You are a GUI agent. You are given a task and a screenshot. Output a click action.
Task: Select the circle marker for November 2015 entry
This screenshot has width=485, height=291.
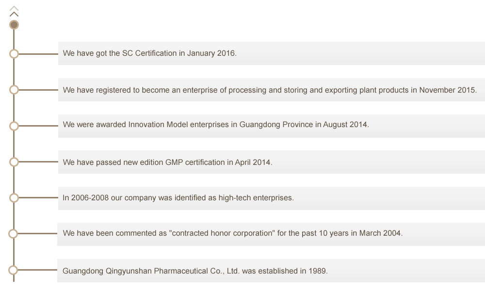(x=14, y=90)
